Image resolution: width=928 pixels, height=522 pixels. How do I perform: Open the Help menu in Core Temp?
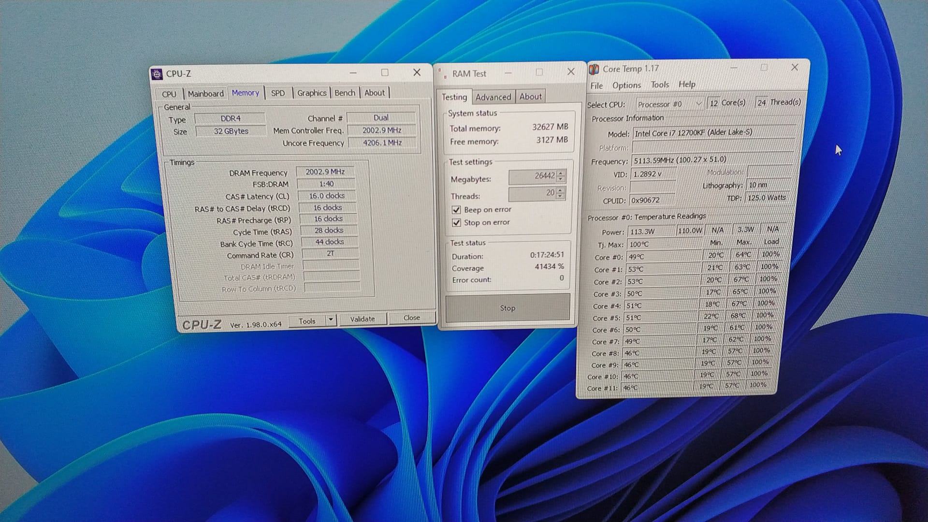pos(687,84)
